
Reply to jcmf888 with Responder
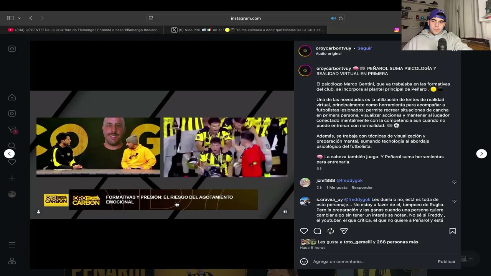click(x=362, y=187)
